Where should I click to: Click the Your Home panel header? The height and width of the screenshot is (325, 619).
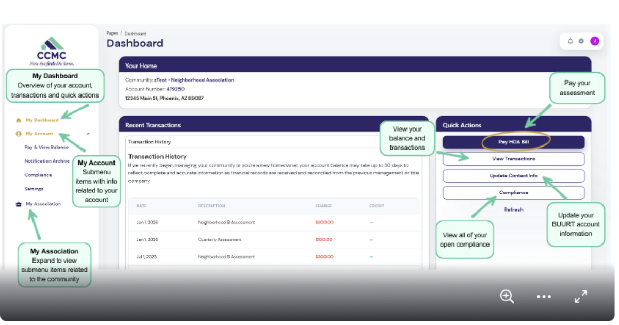pyautogui.click(x=355, y=66)
